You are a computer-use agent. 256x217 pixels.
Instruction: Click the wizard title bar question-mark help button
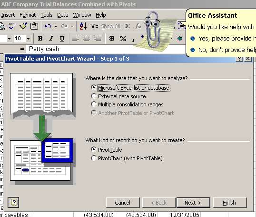[239, 59]
